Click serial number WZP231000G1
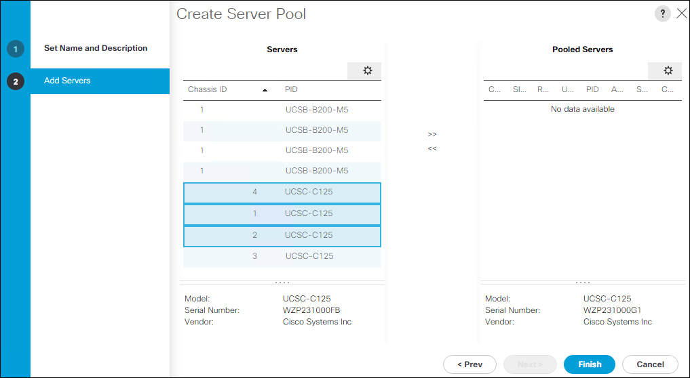Viewport: 690px width, 378px height. click(612, 310)
